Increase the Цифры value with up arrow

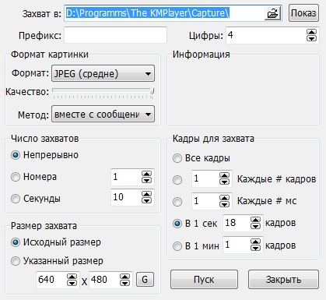[x=311, y=32]
